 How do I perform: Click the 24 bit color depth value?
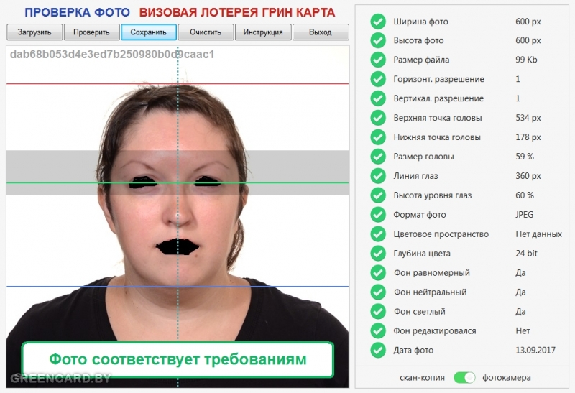527,254
